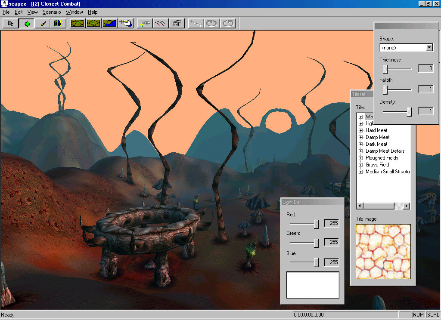Click the NUM status indicator
The image size is (441, 320).
[418, 315]
